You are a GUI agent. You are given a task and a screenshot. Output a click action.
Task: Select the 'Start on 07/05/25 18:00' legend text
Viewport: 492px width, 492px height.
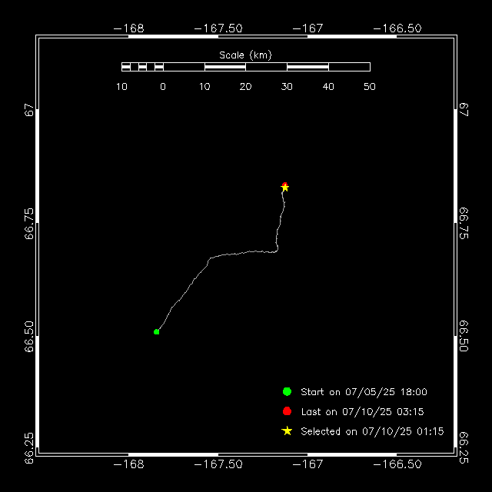point(364,392)
